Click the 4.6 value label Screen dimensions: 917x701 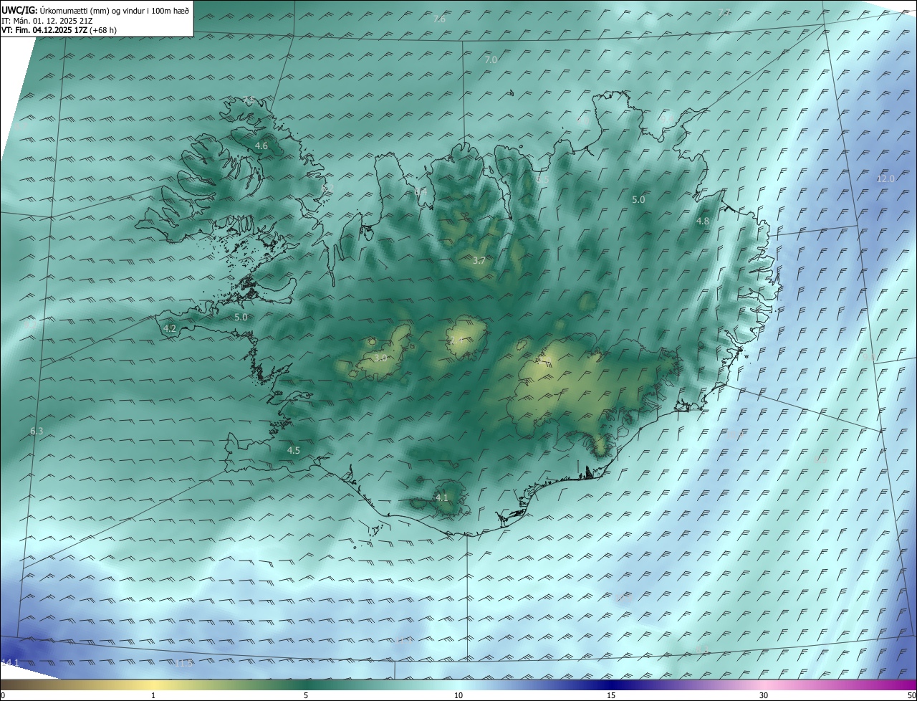point(261,146)
